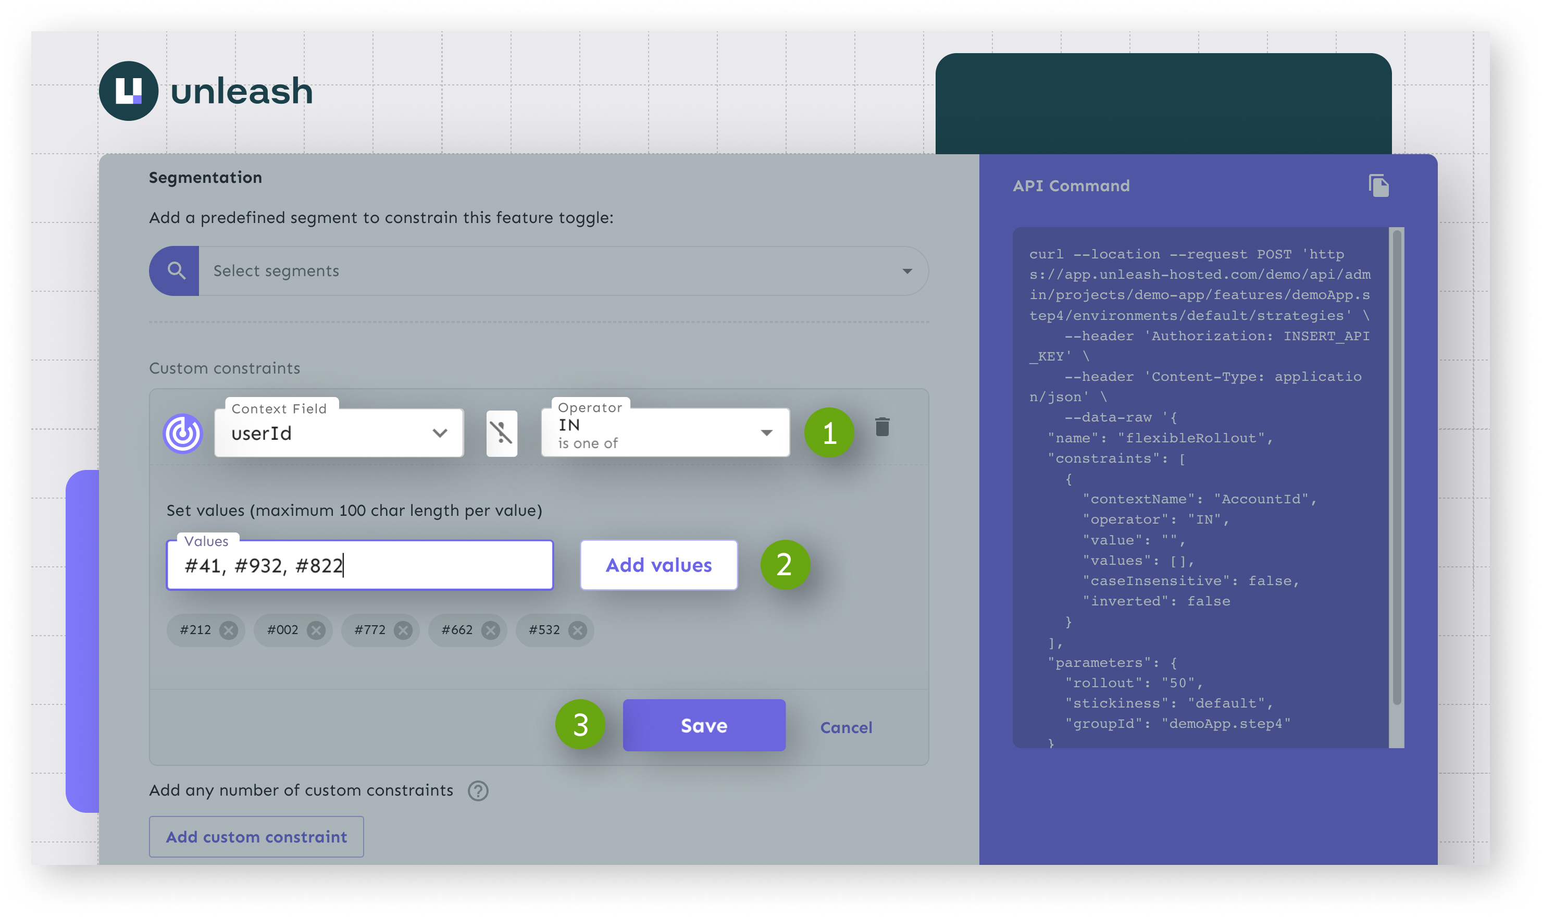Remove the #212 value chip
The image size is (1542, 917).
[x=229, y=630]
